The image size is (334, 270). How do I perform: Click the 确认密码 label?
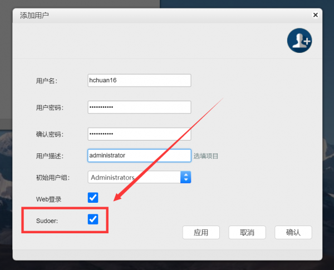click(50, 134)
